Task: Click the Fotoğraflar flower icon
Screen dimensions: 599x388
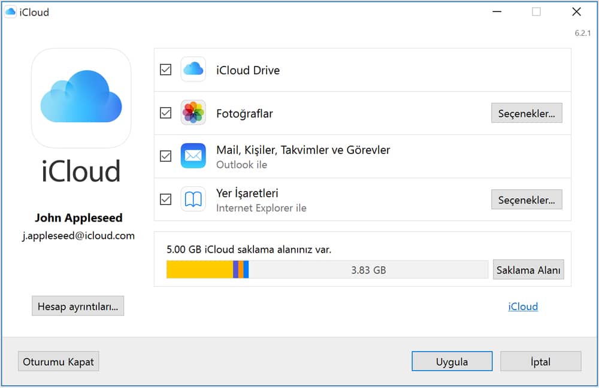Action: tap(193, 113)
